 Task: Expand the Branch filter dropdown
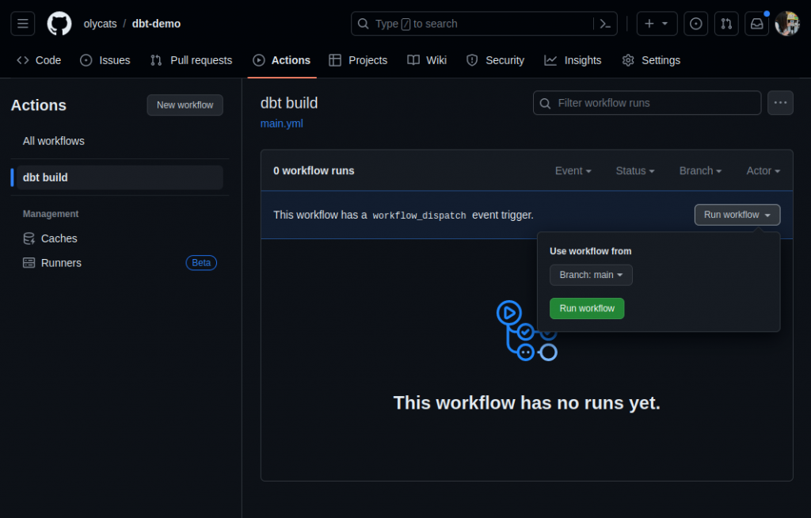point(700,171)
